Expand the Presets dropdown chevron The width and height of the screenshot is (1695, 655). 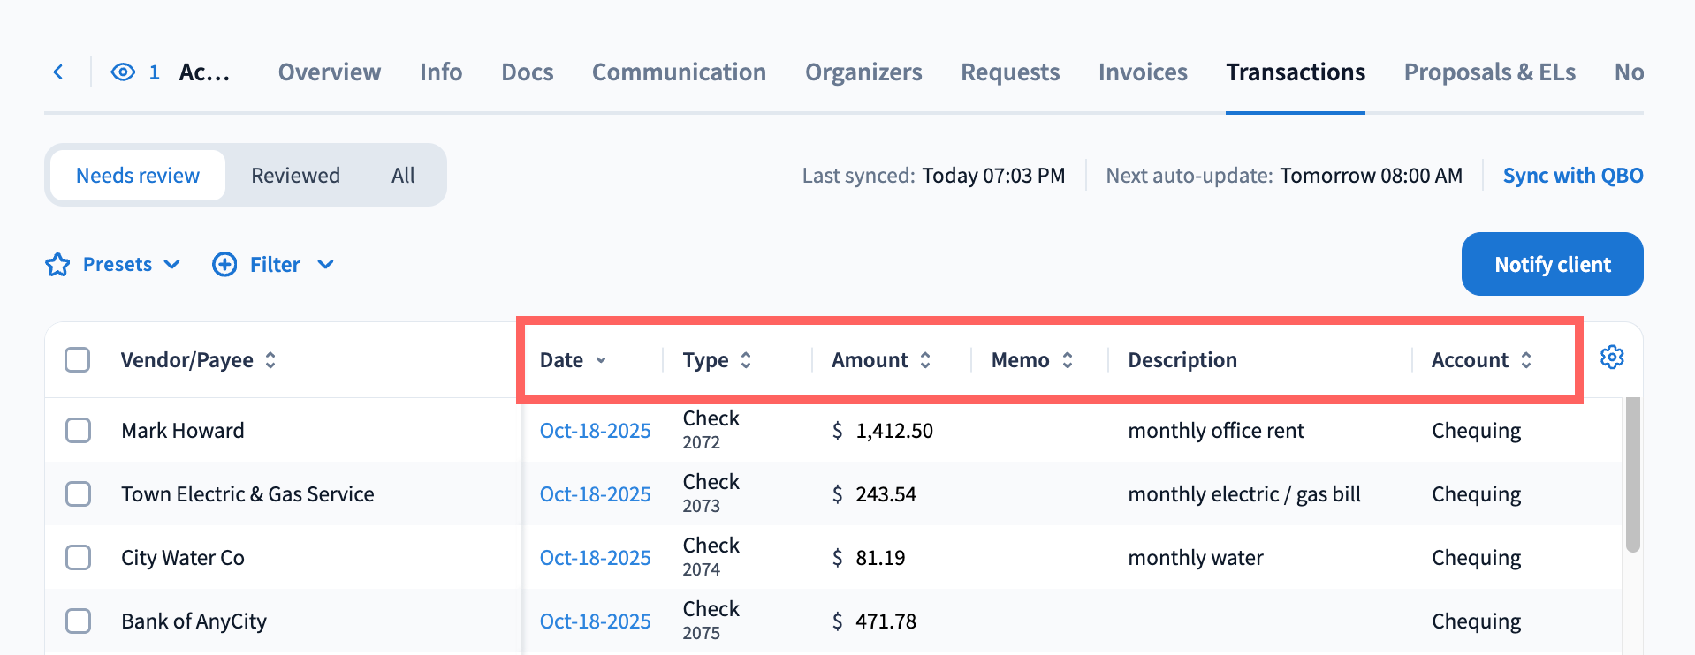point(172,265)
